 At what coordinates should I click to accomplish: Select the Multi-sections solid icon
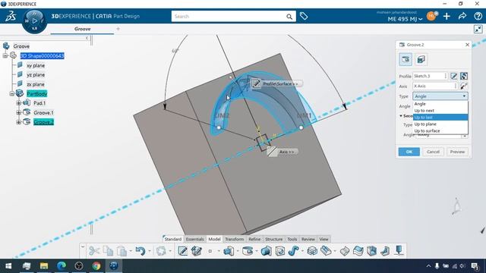[x=312, y=251]
